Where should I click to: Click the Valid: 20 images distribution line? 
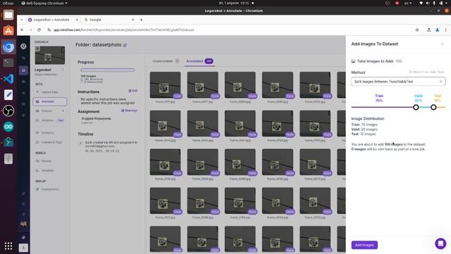(x=364, y=129)
